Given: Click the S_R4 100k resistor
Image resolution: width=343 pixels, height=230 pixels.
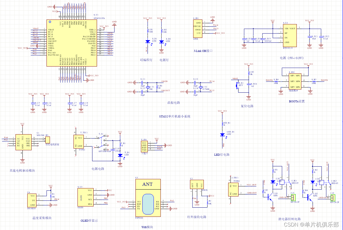Looking at the screenshot, I should 276,81.
